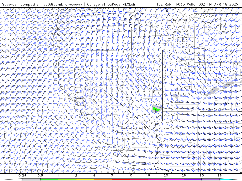Click the '10' legend value
Screen dimensions: 242x181
[130, 176]
